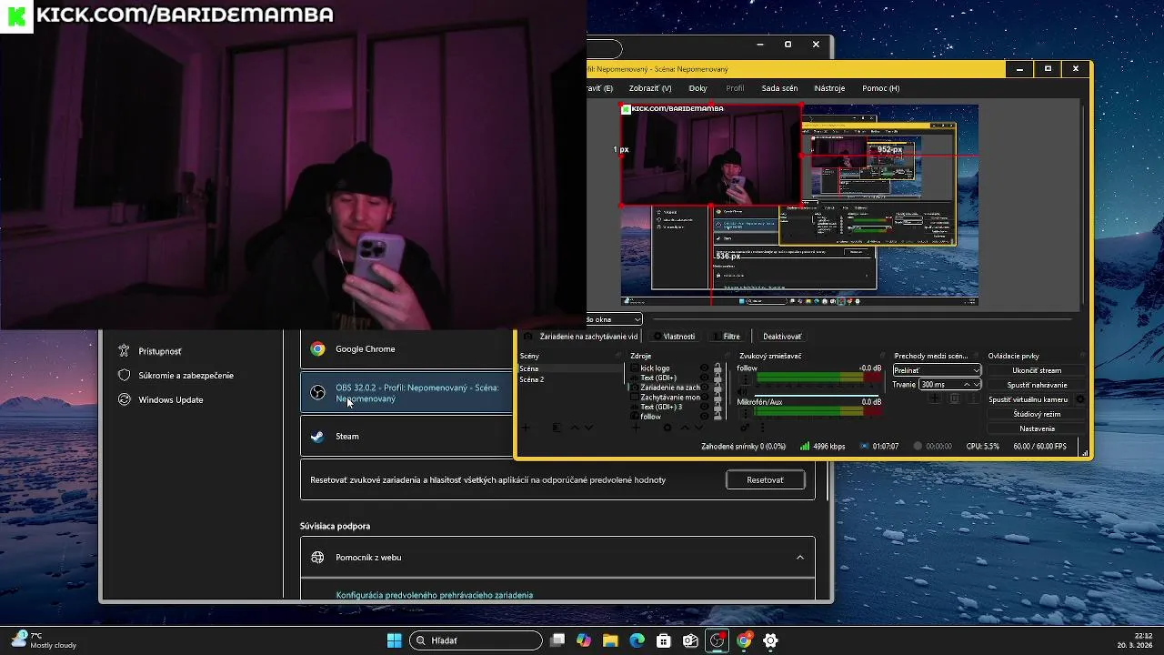
Task: Open advanced audio properties gear in mixer
Action: tap(745, 427)
